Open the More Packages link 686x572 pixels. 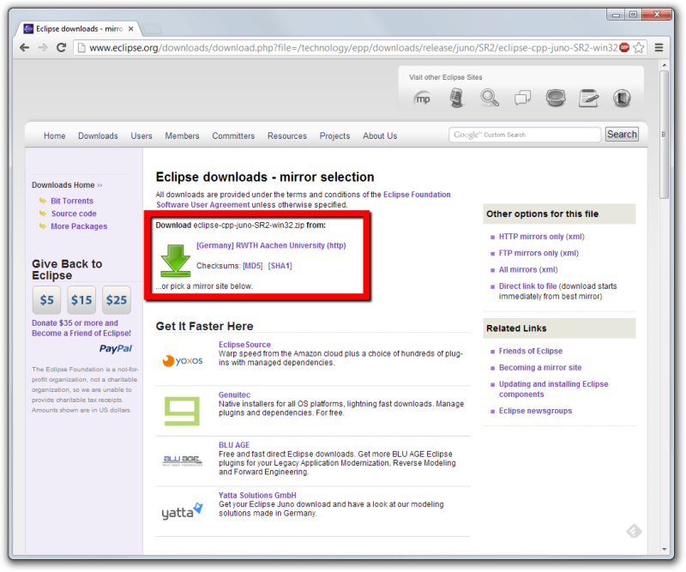(x=79, y=226)
